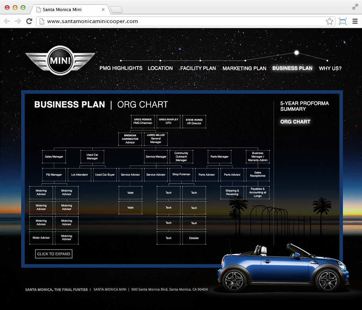Click the address bar URL field
Viewport: 362px width, 310px height.
pos(186,21)
